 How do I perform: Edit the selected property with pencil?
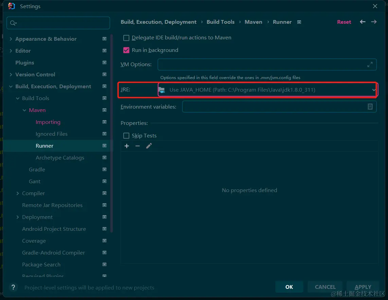pos(149,146)
